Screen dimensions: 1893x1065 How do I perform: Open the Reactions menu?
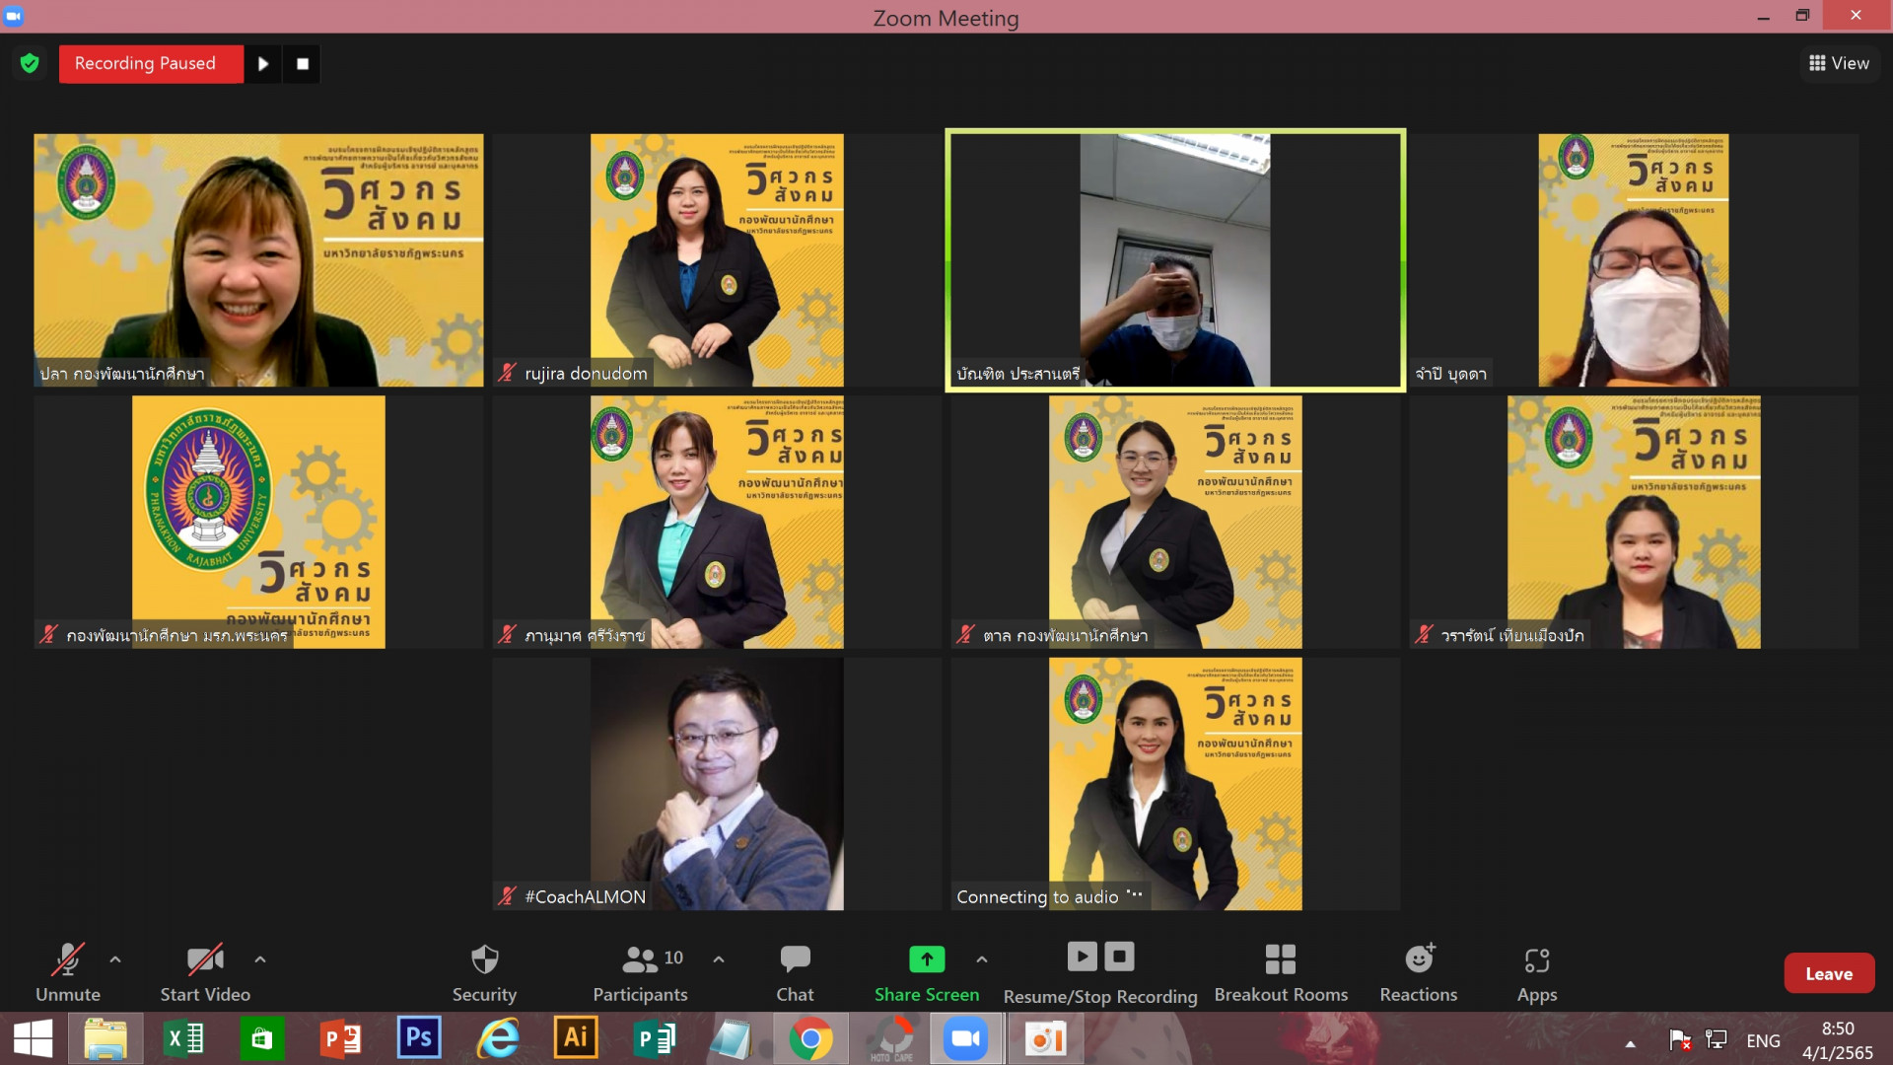click(x=1418, y=972)
